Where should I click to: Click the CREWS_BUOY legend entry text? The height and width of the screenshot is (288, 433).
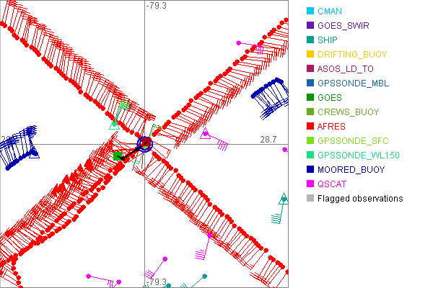point(348,112)
